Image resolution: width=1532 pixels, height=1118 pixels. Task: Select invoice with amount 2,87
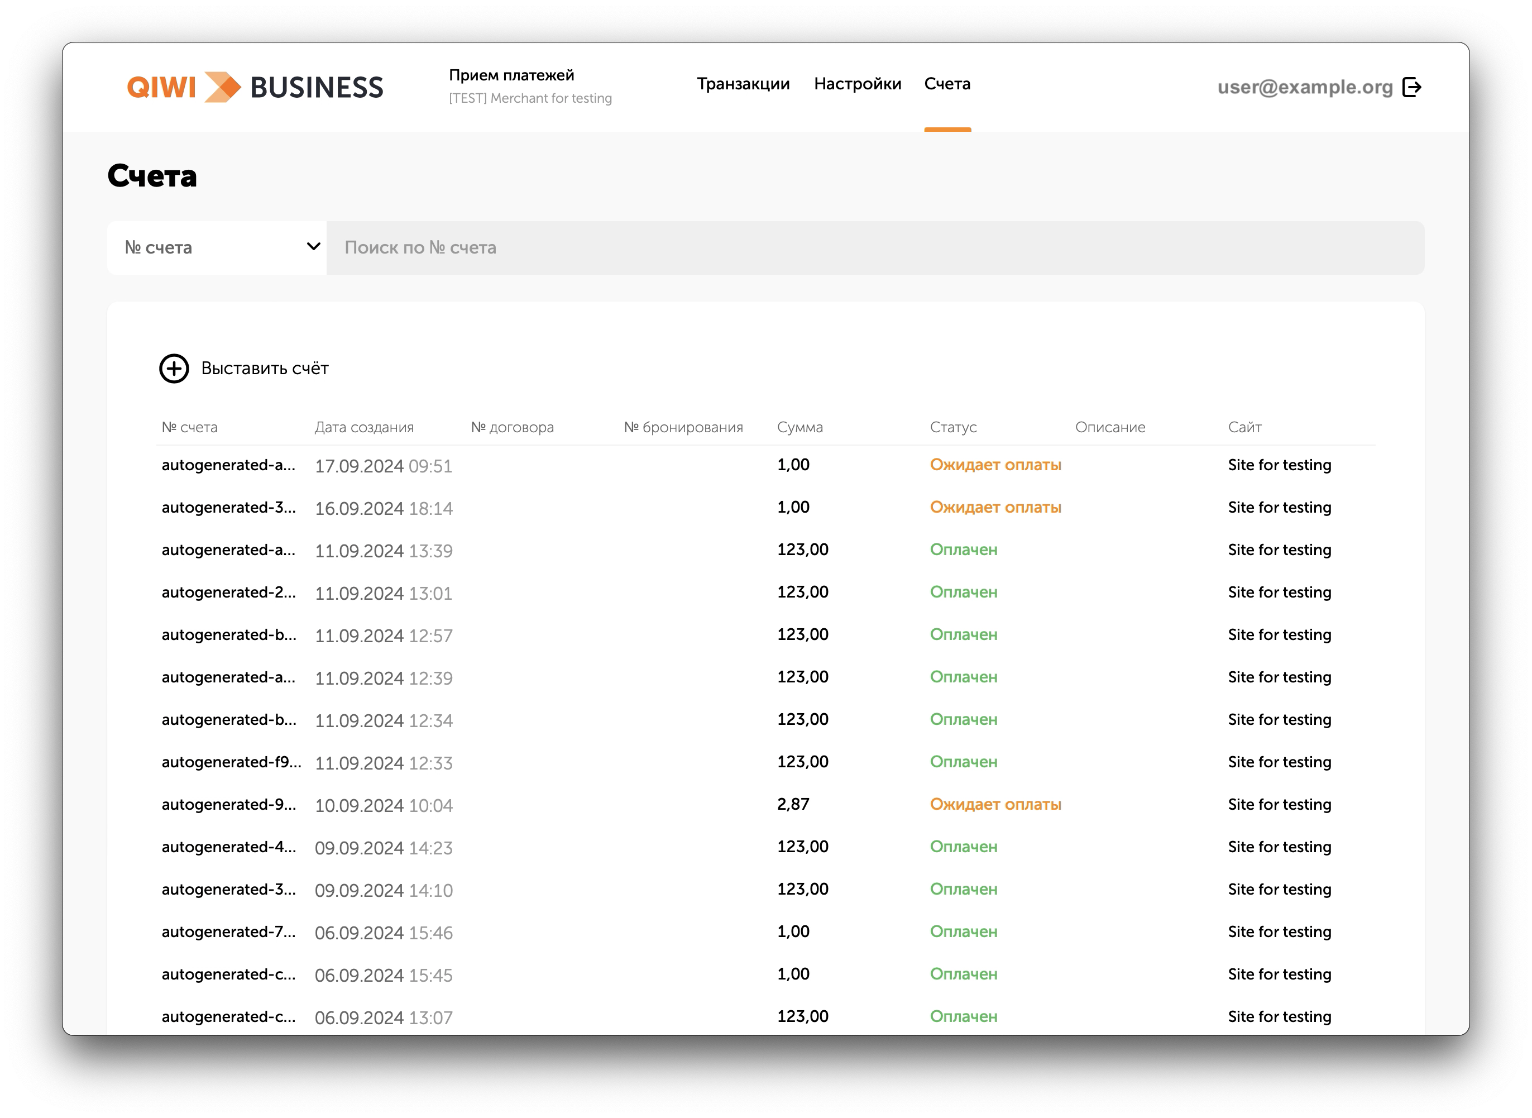point(793,805)
